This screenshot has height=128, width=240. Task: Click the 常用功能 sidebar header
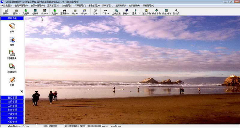coord(12,18)
